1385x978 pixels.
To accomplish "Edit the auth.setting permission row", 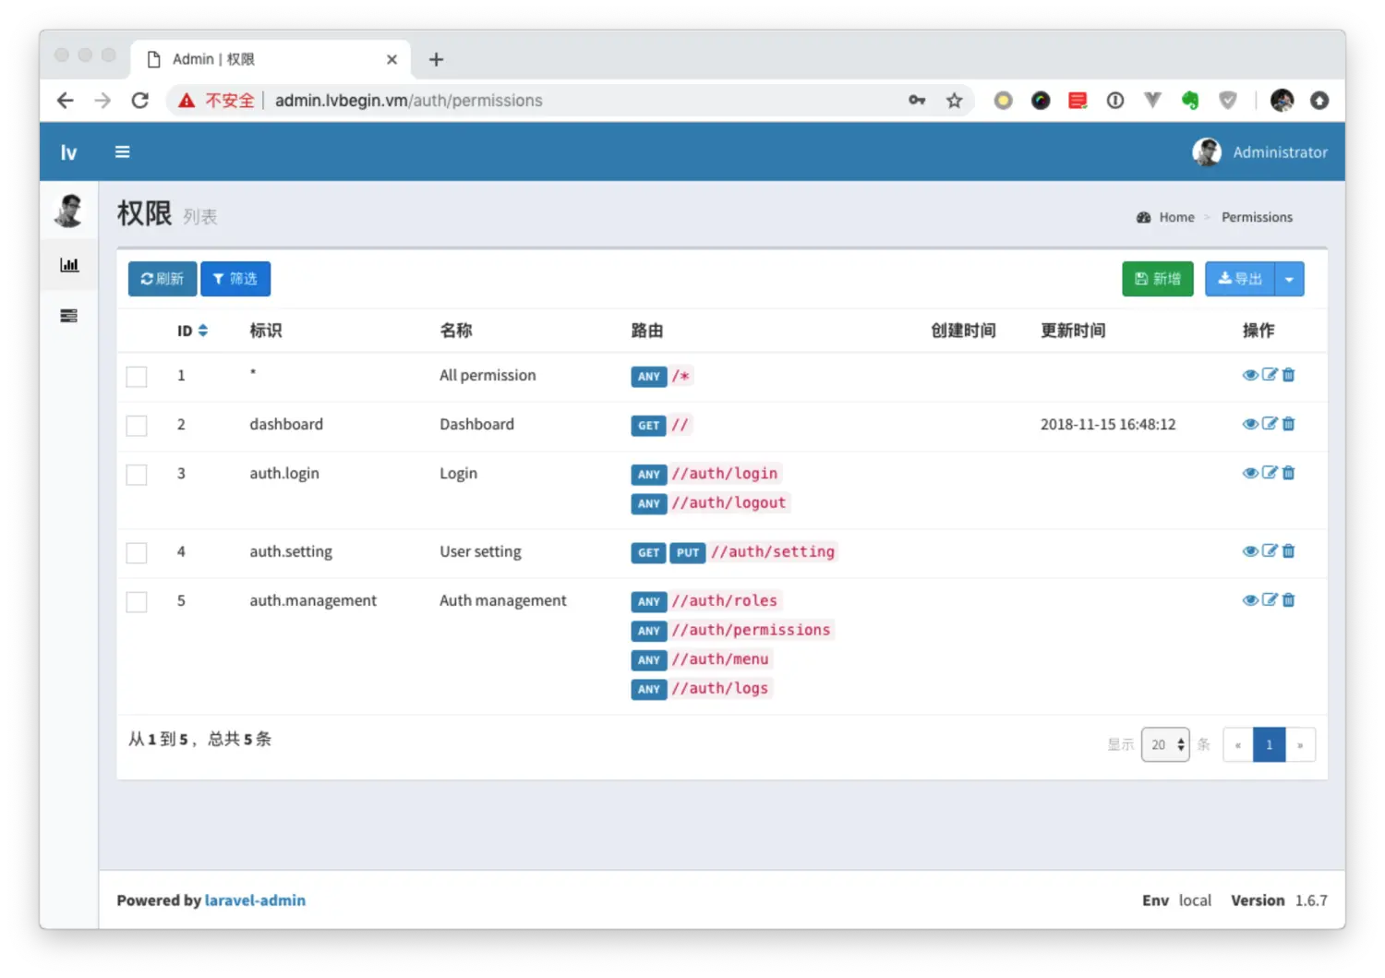I will point(1270,551).
